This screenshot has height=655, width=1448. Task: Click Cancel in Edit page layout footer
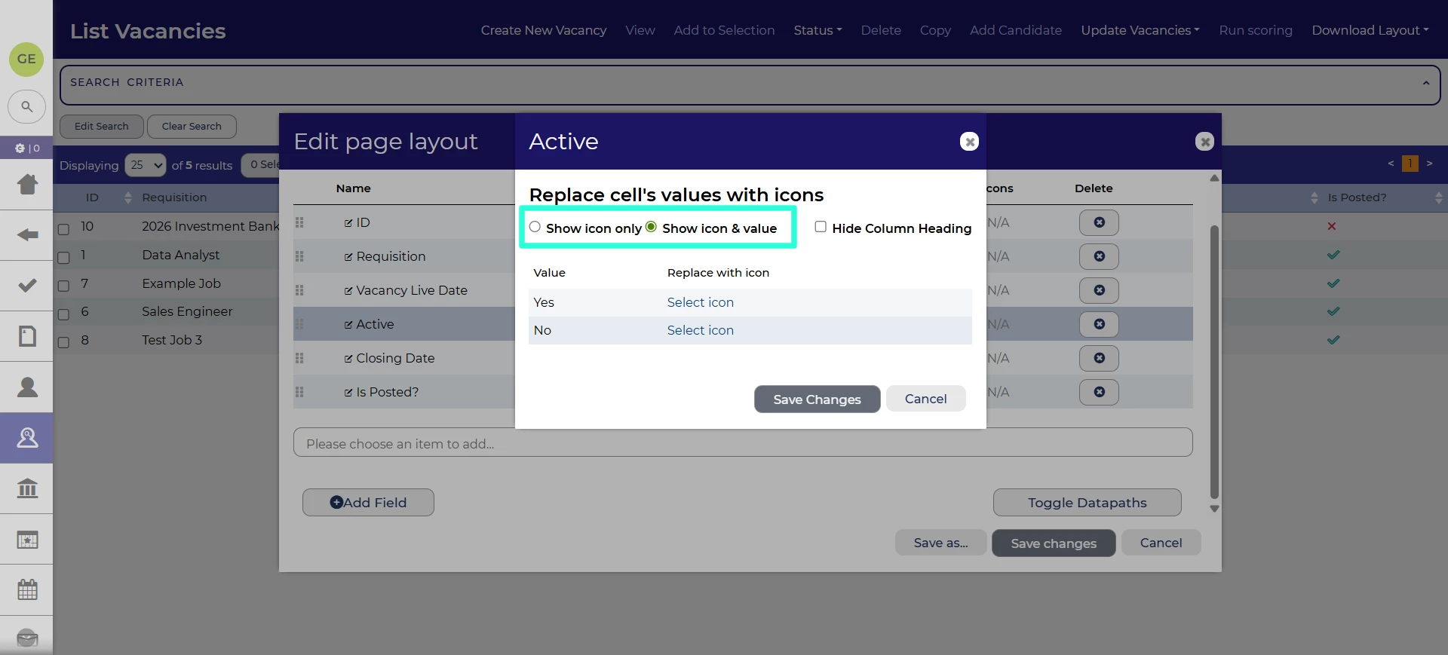point(1161,543)
